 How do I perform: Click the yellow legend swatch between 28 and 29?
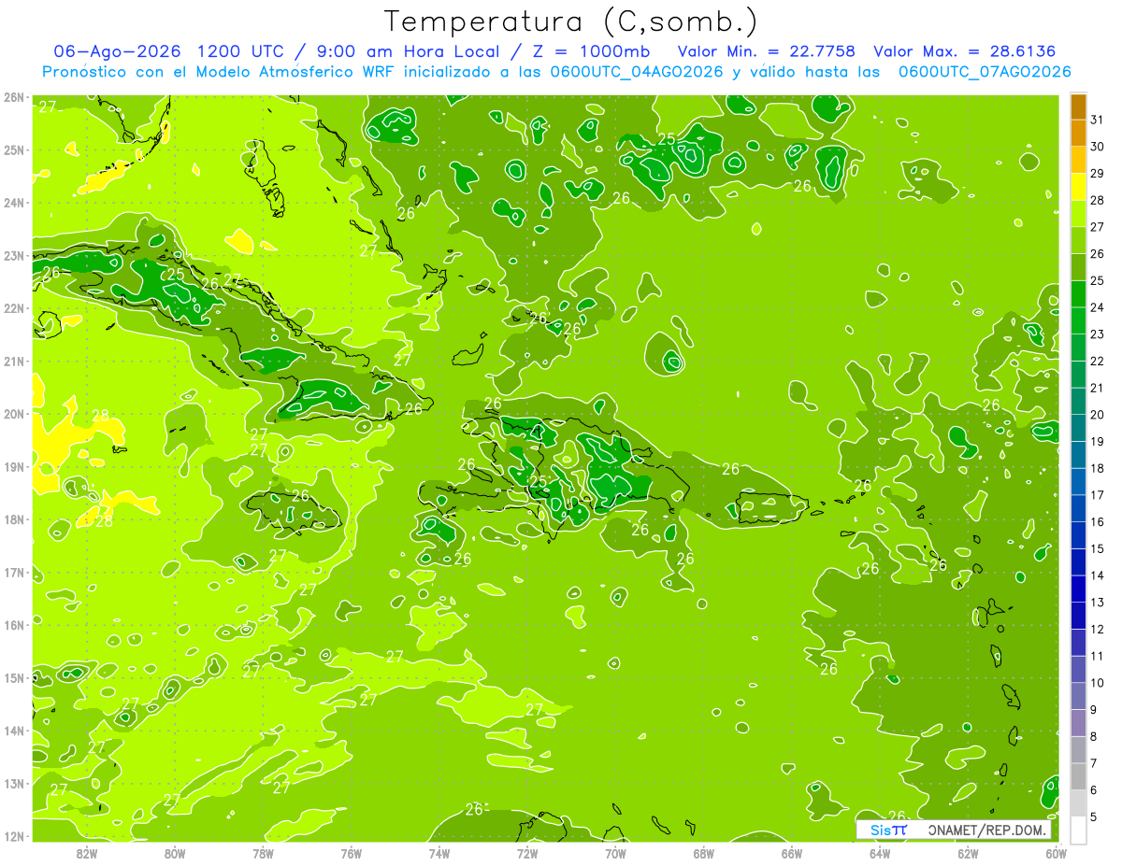tap(1078, 187)
